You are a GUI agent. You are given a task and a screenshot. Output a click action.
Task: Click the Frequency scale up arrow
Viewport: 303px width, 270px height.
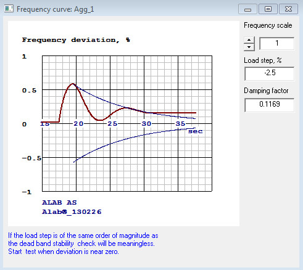coord(249,40)
